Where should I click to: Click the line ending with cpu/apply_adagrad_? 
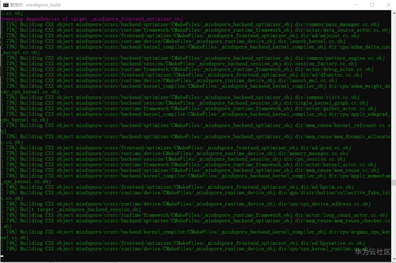(195, 114)
